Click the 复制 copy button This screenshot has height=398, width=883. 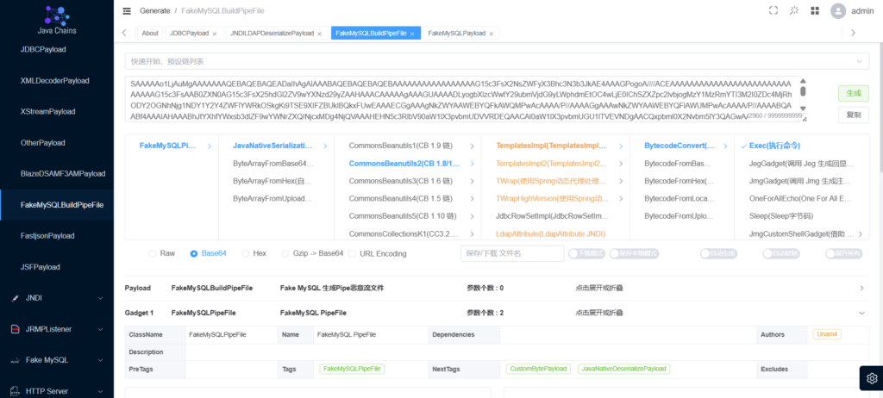852,115
